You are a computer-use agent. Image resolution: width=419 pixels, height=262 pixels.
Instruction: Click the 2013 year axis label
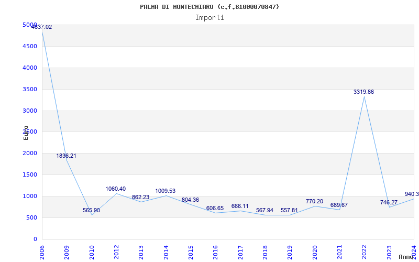(141, 253)
